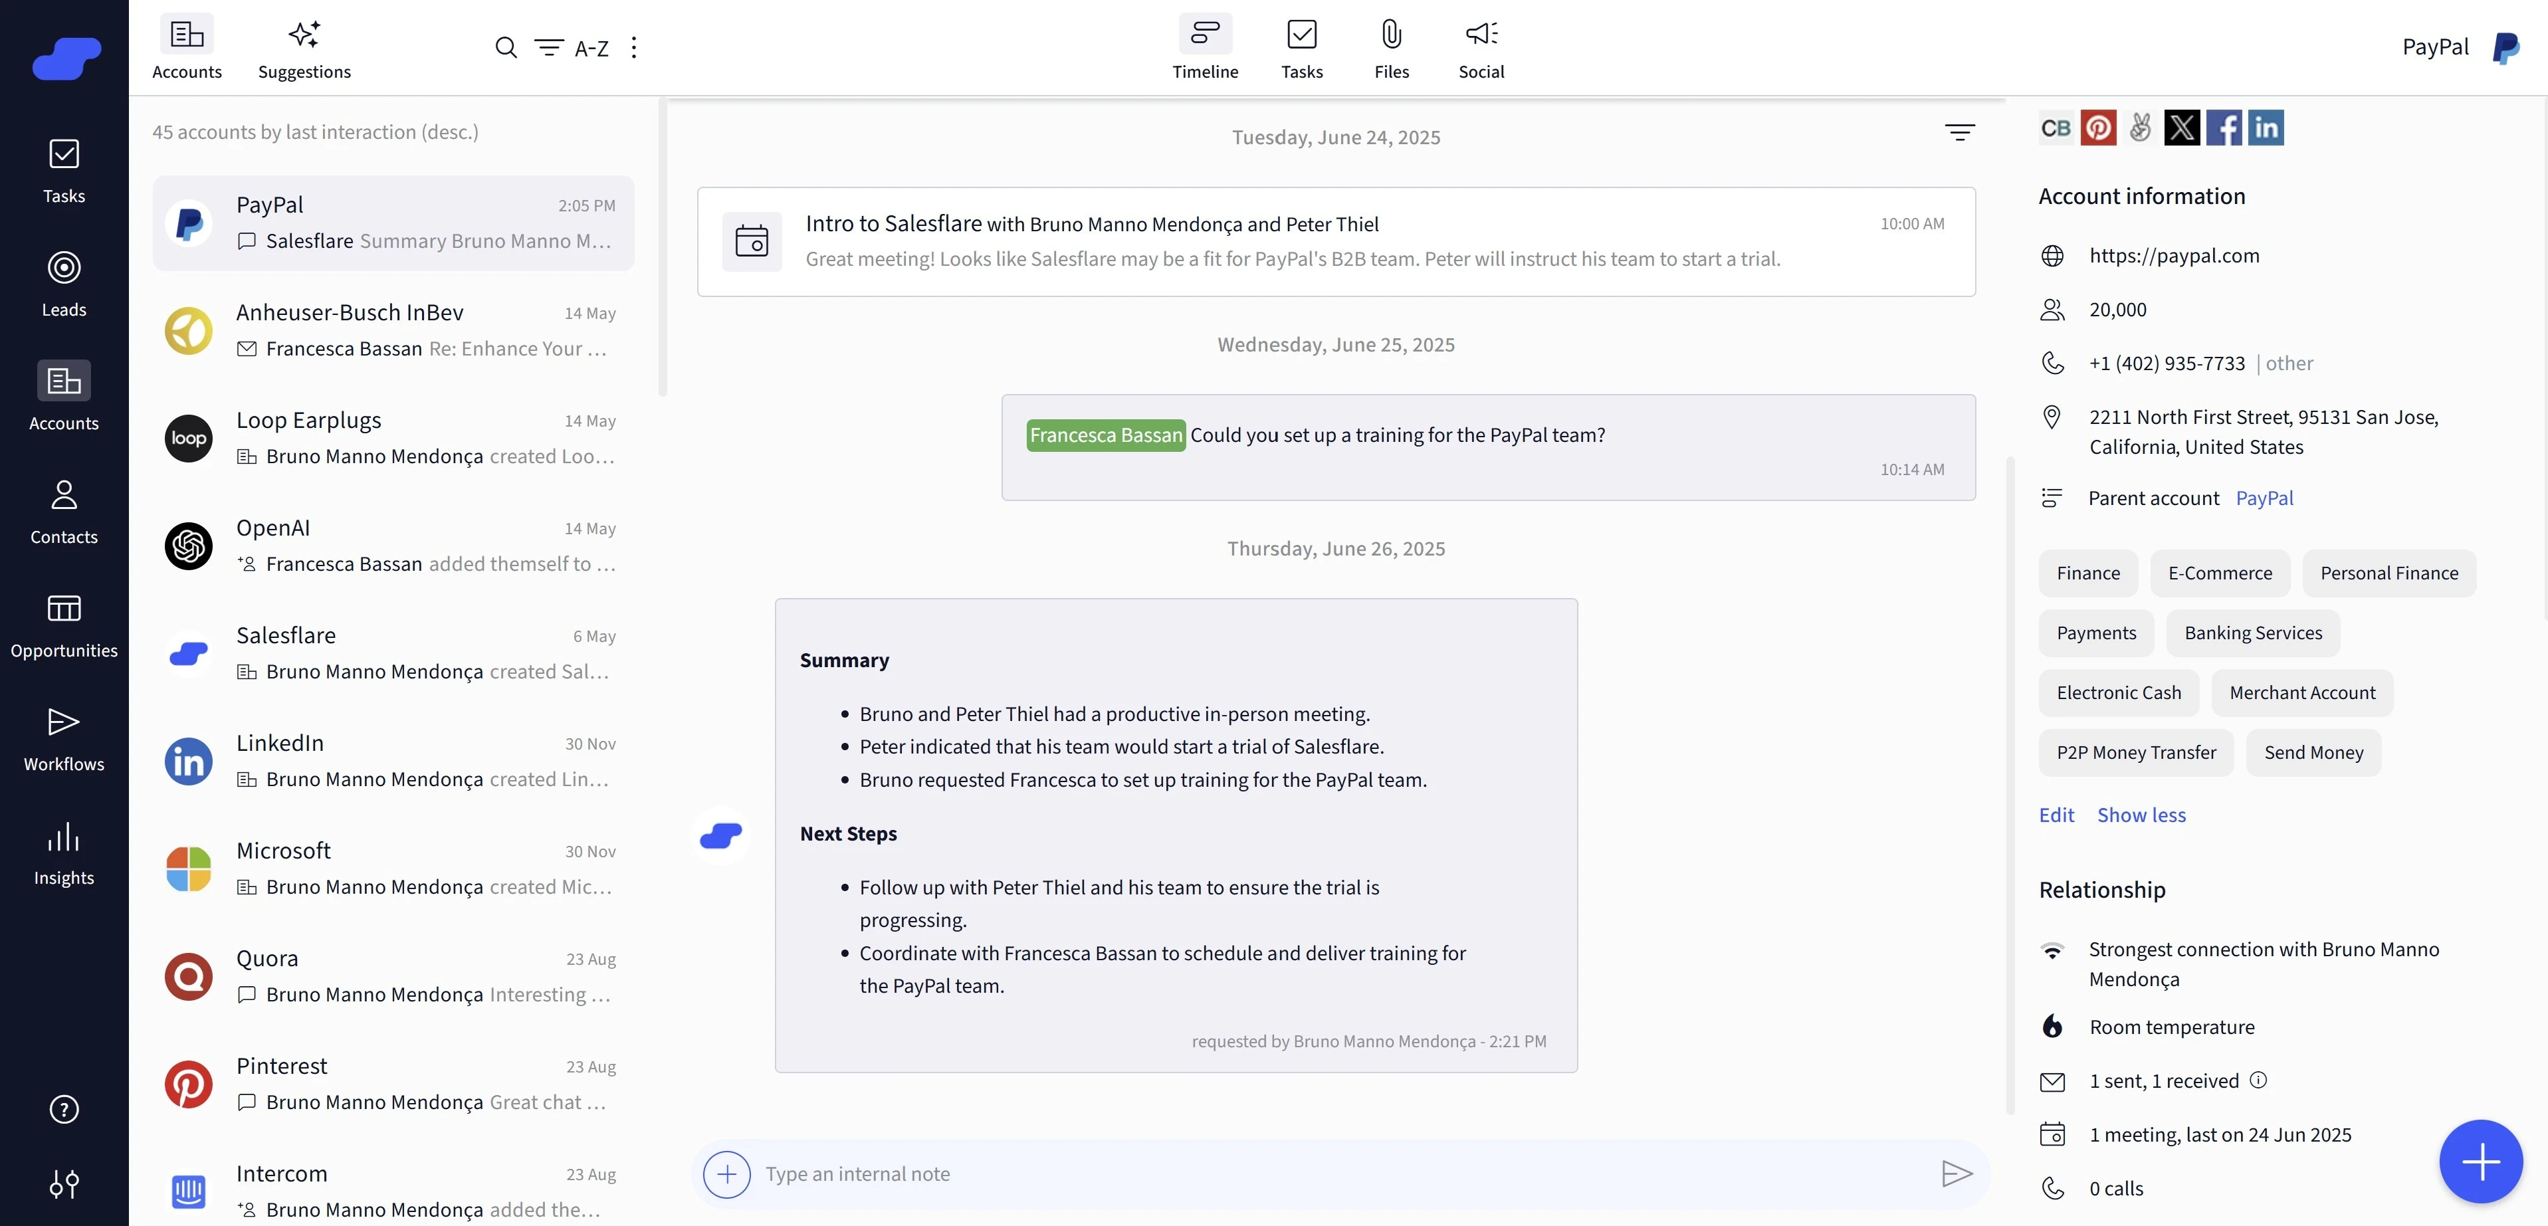The height and width of the screenshot is (1226, 2548).
Task: Send the internal note with the arrow icon
Action: (1957, 1175)
